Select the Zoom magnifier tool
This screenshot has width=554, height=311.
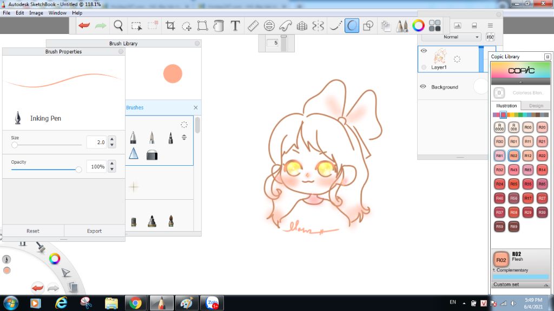pyautogui.click(x=118, y=25)
